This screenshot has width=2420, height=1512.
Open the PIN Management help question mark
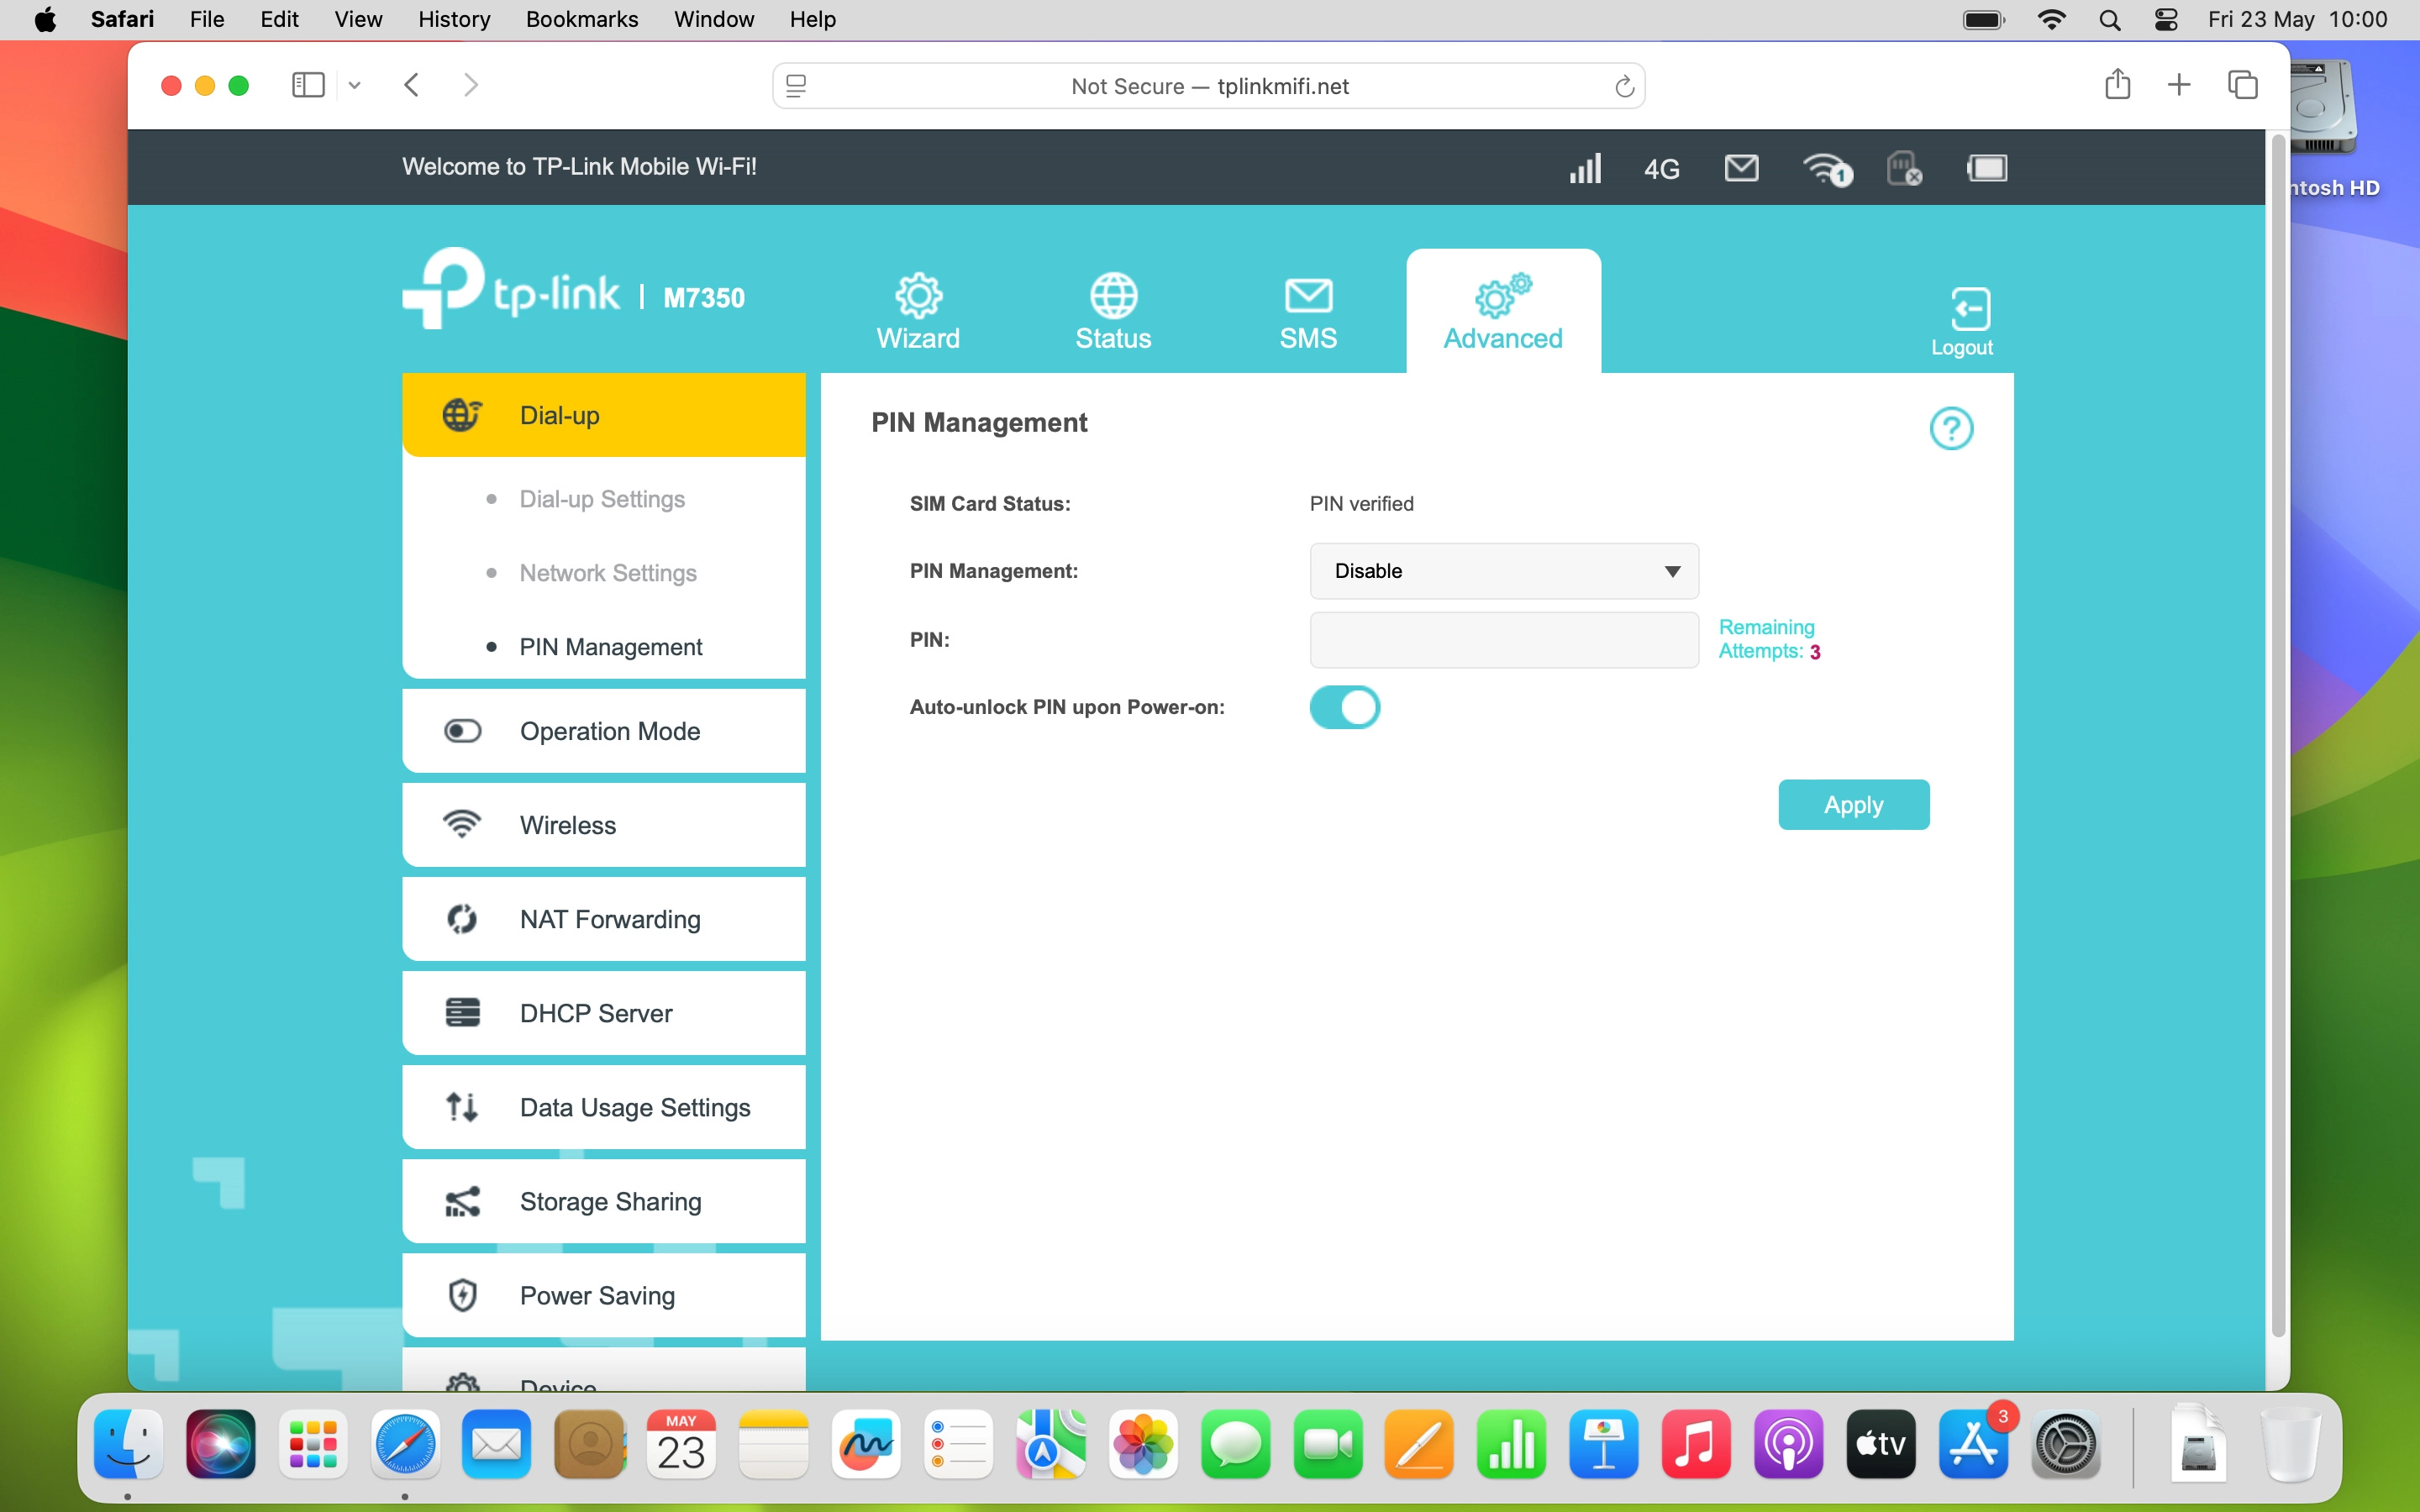(x=1951, y=427)
